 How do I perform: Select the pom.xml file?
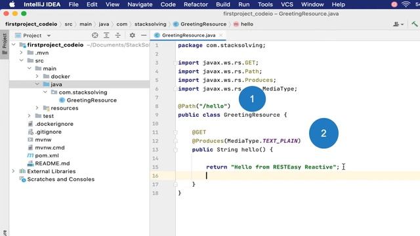[x=47, y=155]
